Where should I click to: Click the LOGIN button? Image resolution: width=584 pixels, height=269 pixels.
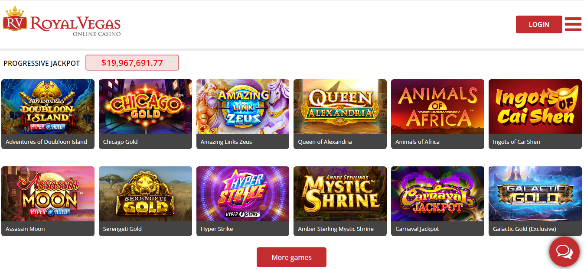click(539, 24)
